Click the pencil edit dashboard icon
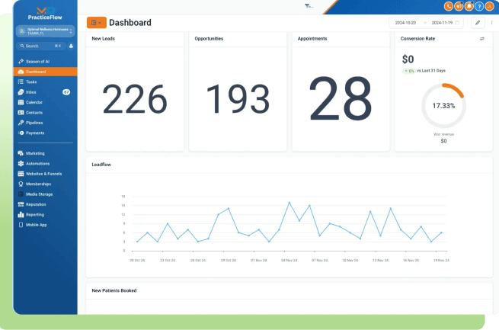 click(x=478, y=23)
